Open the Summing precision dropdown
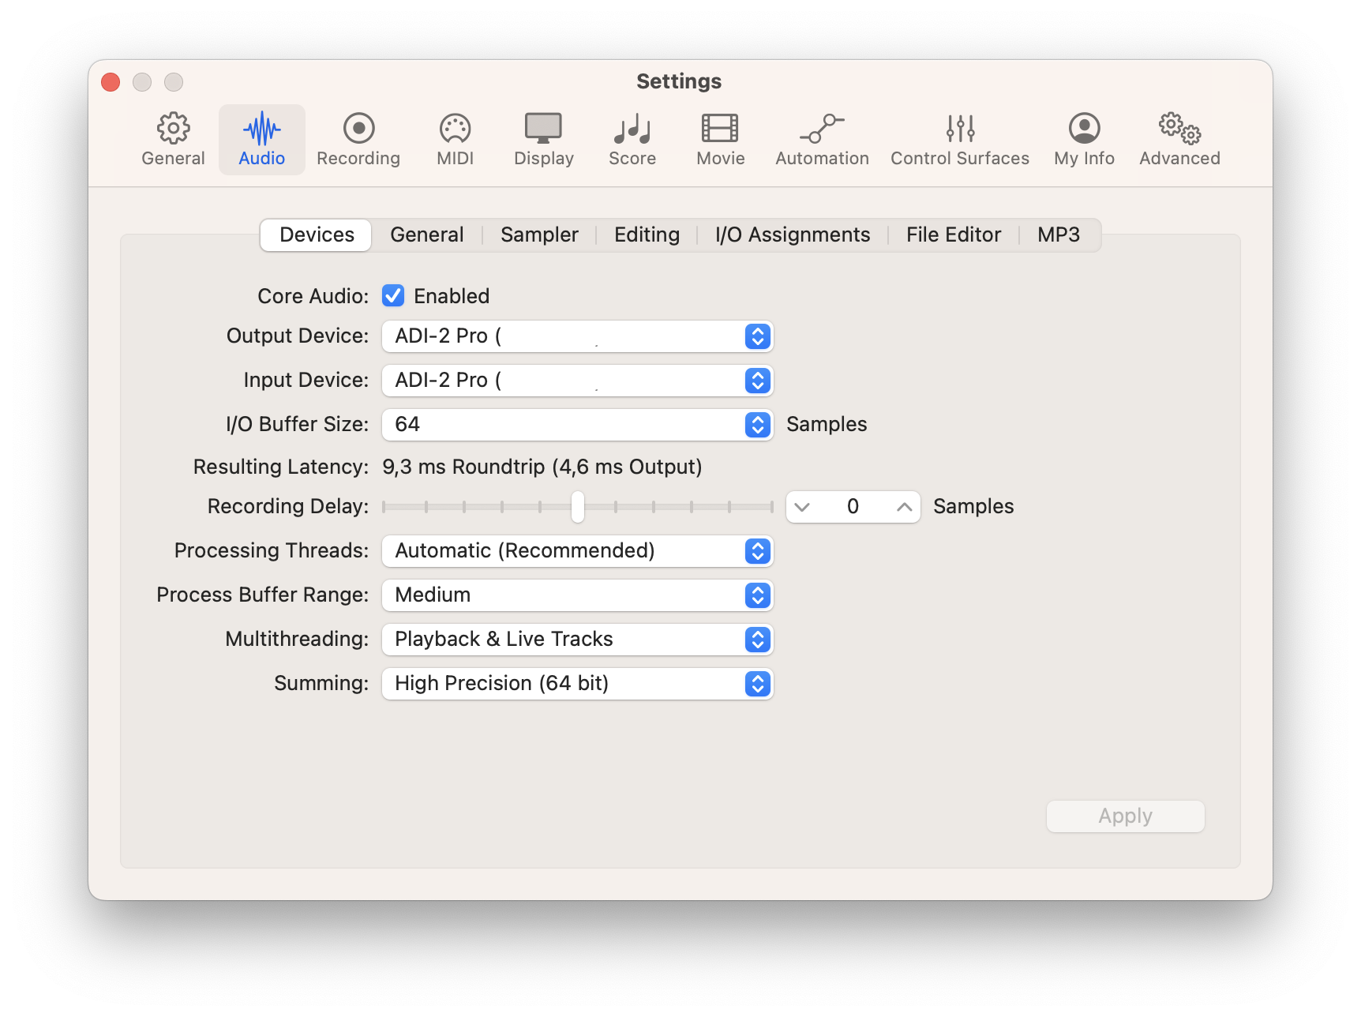1361x1017 pixels. click(x=577, y=684)
